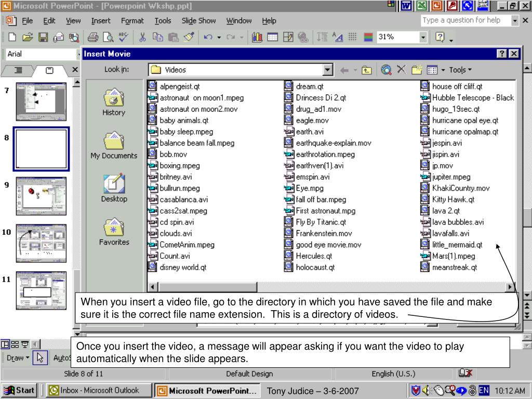The height and width of the screenshot is (399, 532).
Task: Click the EN language indicator in system tray
Action: pyautogui.click(x=484, y=391)
